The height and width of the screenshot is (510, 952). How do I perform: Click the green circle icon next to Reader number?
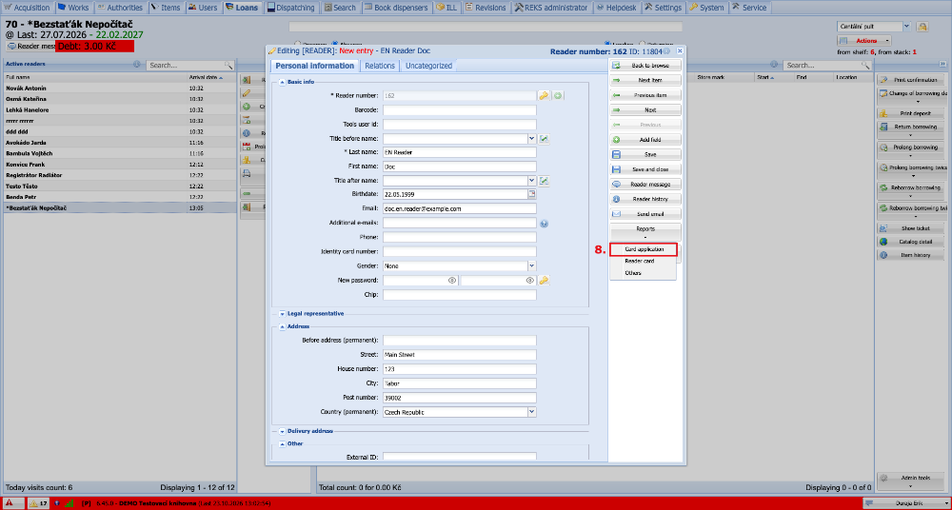pyautogui.click(x=557, y=95)
